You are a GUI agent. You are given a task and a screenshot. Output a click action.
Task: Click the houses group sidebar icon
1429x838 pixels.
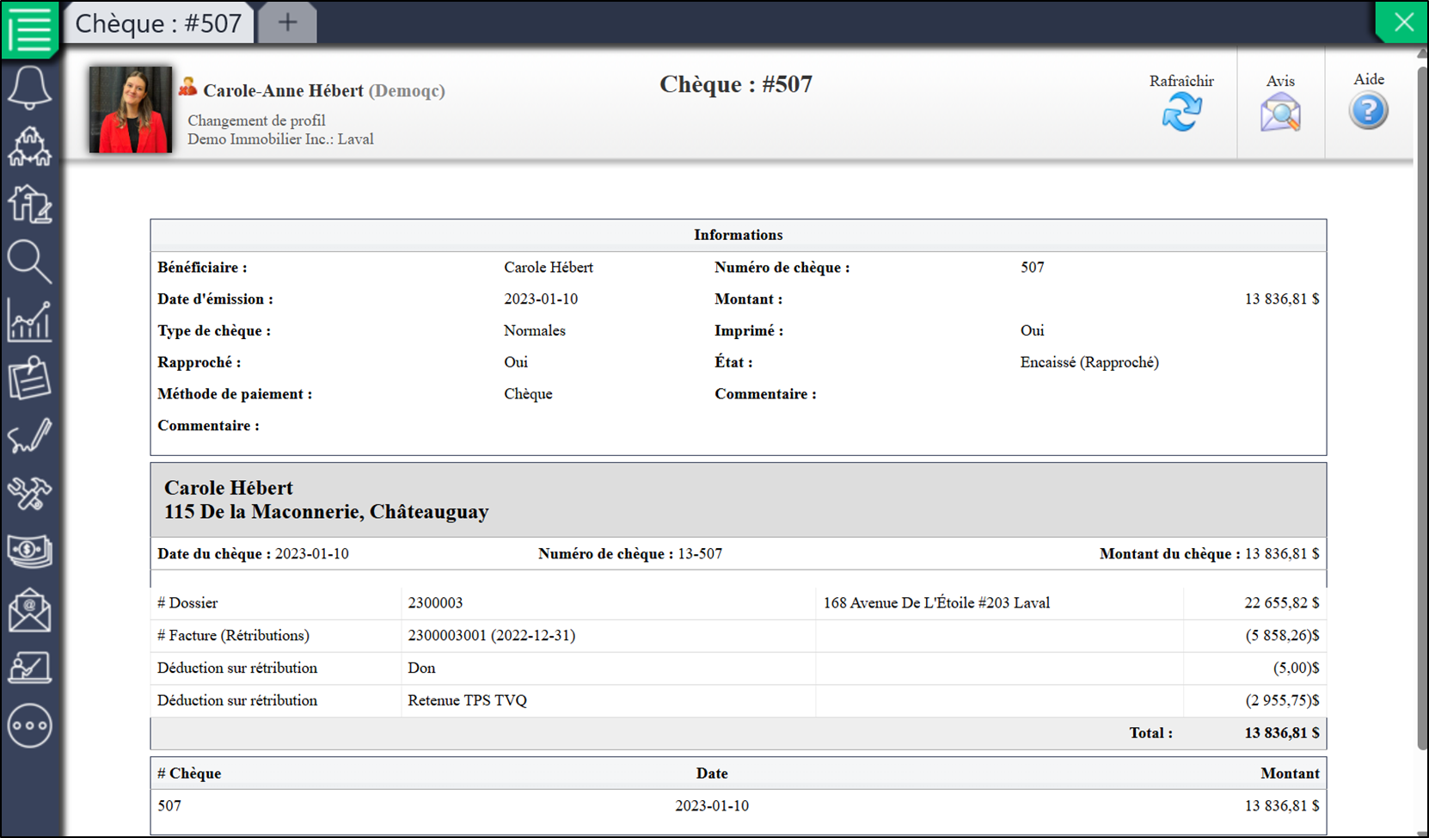30,146
